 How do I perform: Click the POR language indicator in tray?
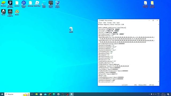point(158,94)
